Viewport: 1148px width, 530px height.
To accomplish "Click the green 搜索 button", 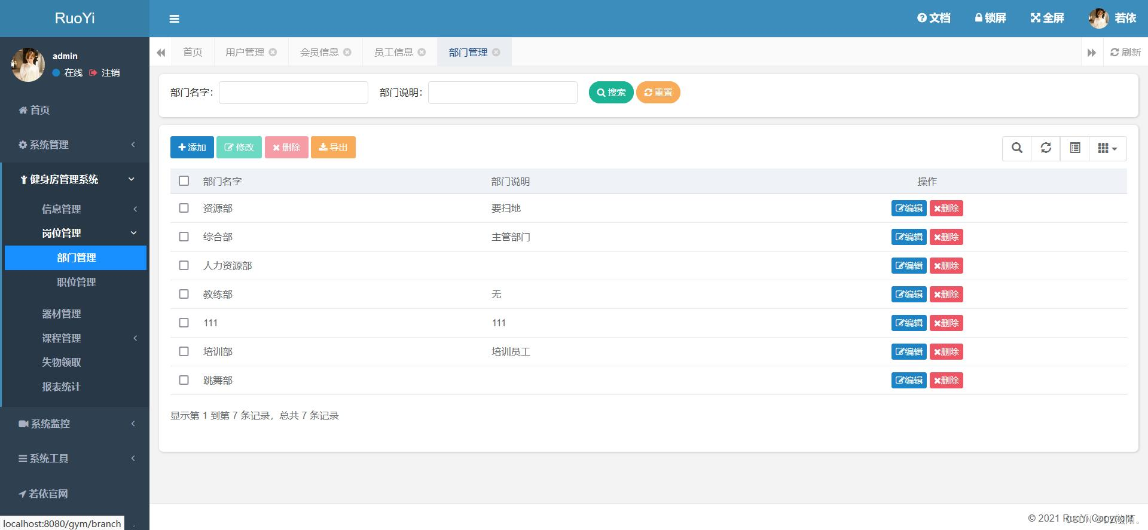I will 611,93.
